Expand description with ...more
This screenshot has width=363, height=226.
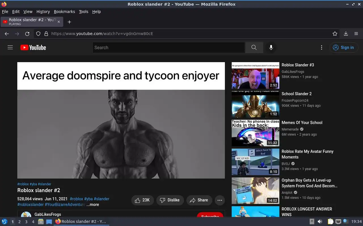click(93, 205)
